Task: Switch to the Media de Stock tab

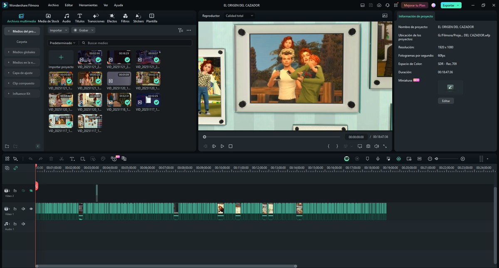Action: pos(48,17)
